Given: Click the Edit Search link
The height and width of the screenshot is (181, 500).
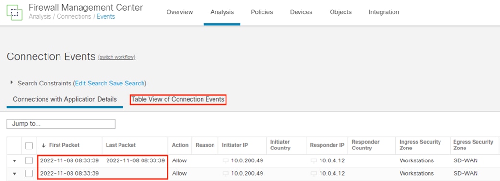Looking at the screenshot, I should click(92, 83).
